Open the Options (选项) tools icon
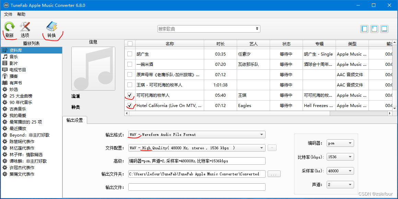 [25, 26]
